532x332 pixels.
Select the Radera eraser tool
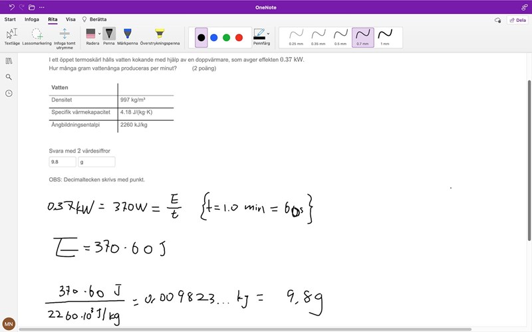click(91, 34)
